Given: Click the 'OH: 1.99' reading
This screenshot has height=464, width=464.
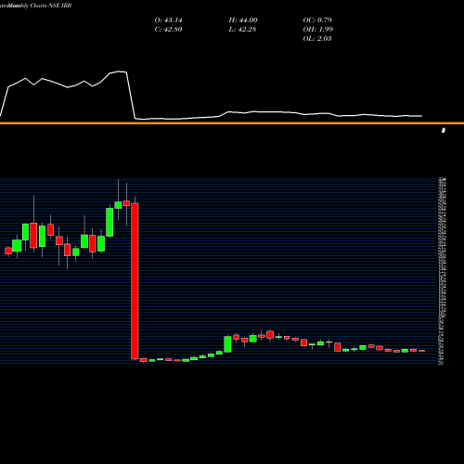Looking at the screenshot, I should point(318,30).
